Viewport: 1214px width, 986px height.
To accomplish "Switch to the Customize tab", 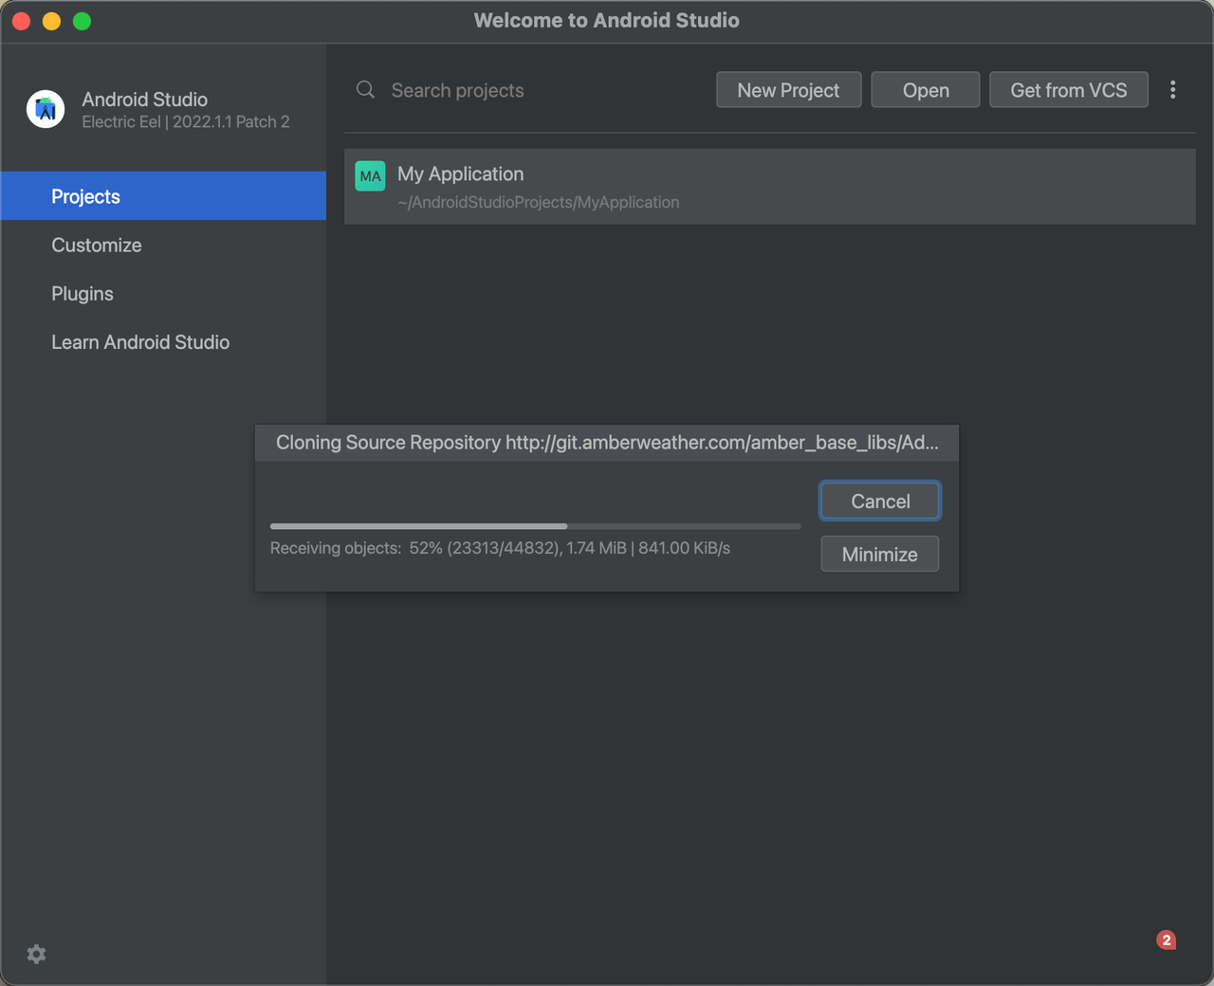I will coord(163,245).
